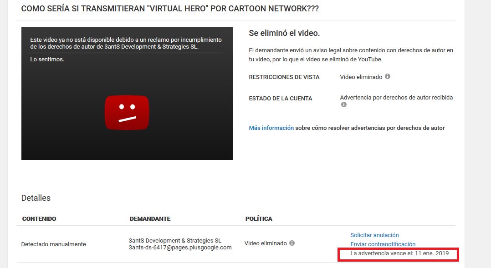Viewport: 491px width, 268px height.
Task: Click the RESTRICCIONES DE VISTA label
Action: 284,77
